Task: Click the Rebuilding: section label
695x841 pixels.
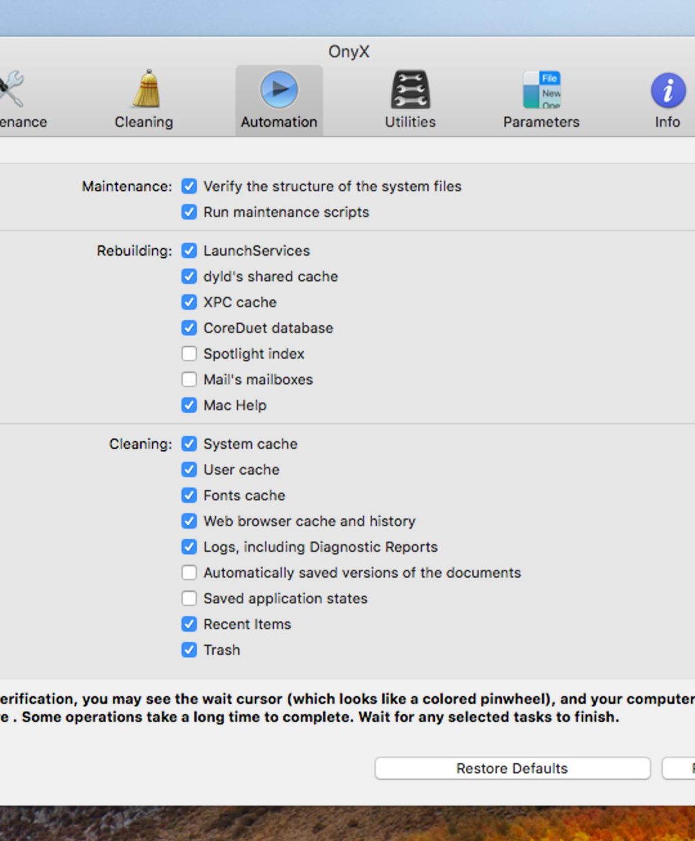Action: click(x=134, y=250)
